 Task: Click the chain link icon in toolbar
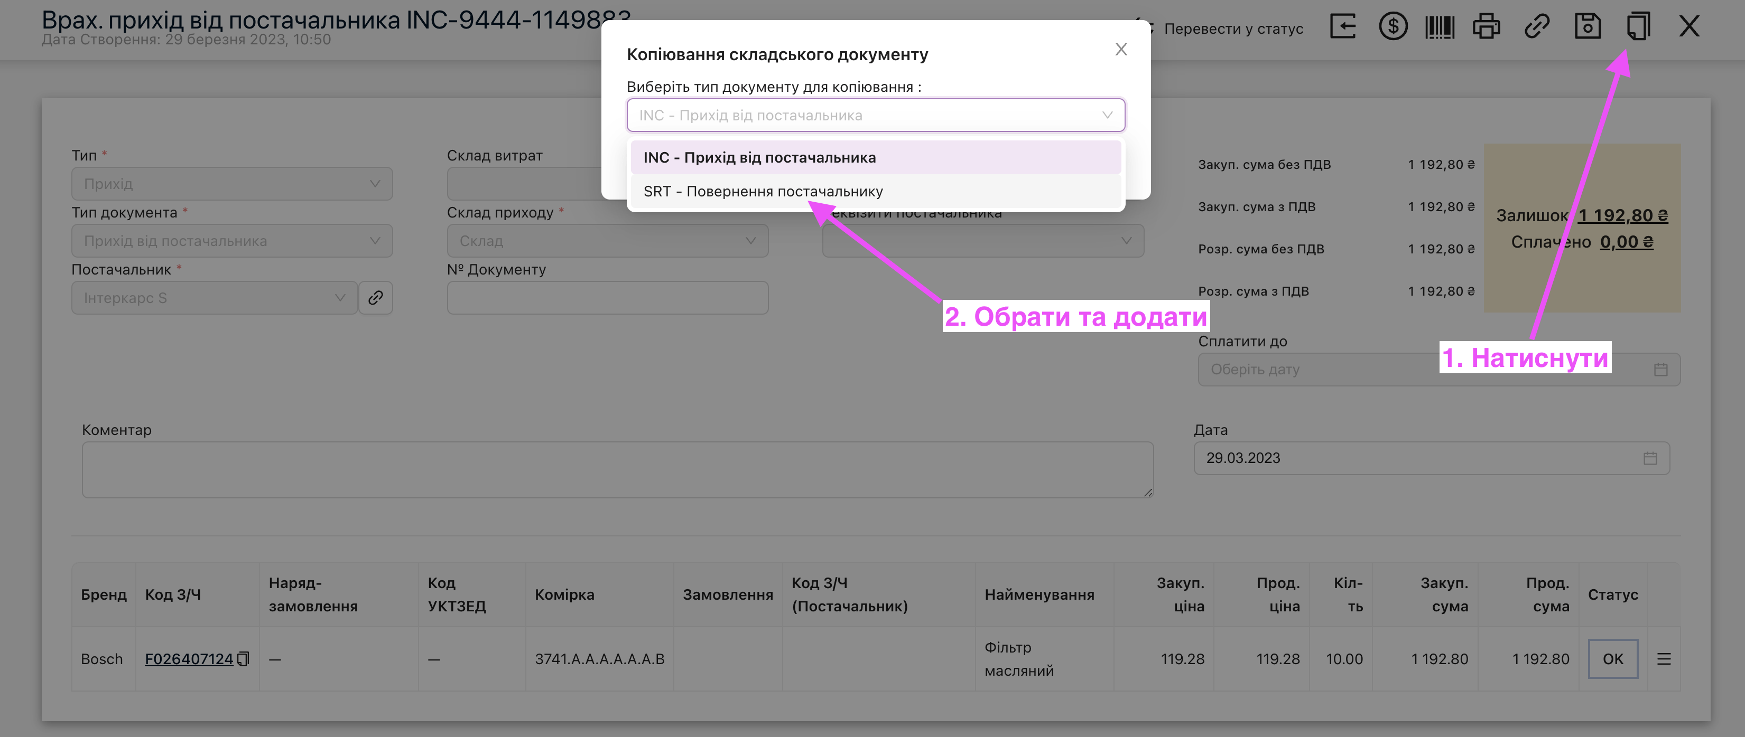coord(1536,27)
